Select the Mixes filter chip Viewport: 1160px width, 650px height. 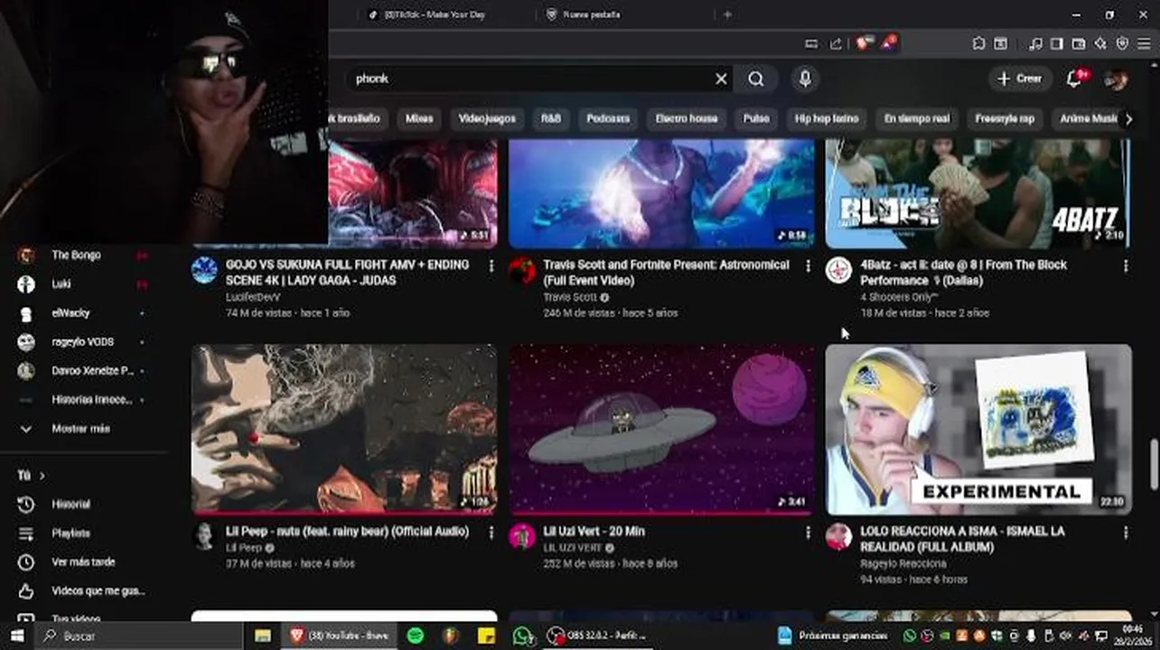click(x=419, y=118)
